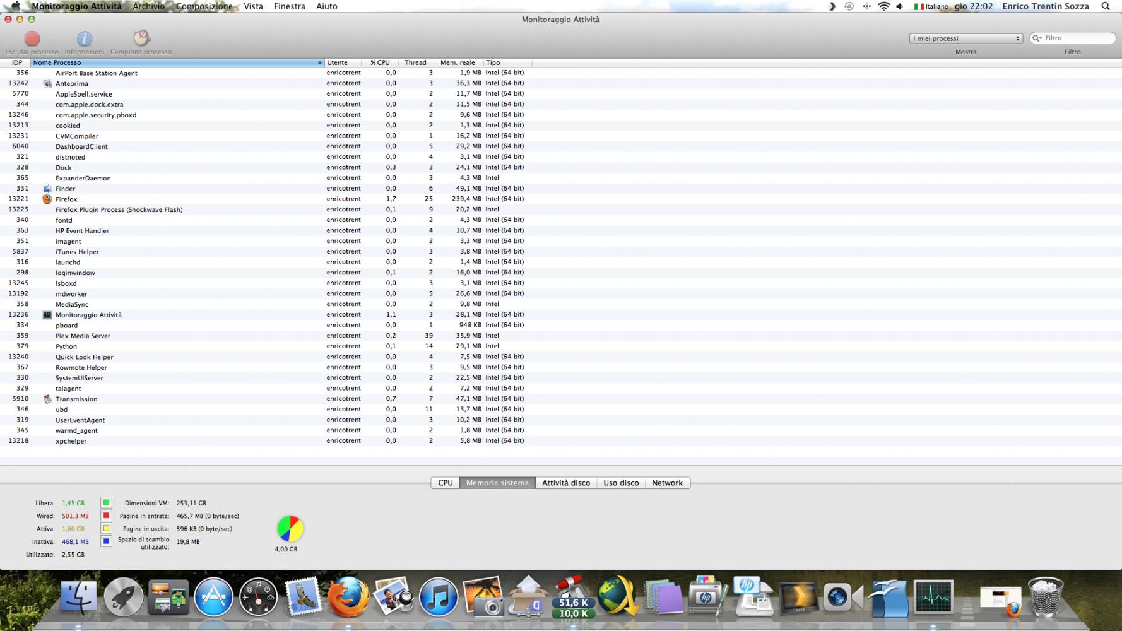Click the Spotlight magnifier in menu bar

[1106, 6]
